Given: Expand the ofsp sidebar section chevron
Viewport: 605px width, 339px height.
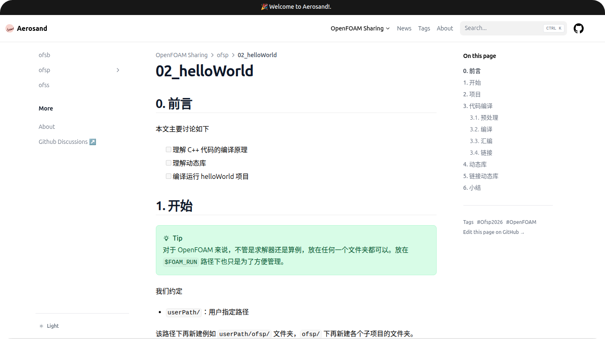Looking at the screenshot, I should pos(118,70).
